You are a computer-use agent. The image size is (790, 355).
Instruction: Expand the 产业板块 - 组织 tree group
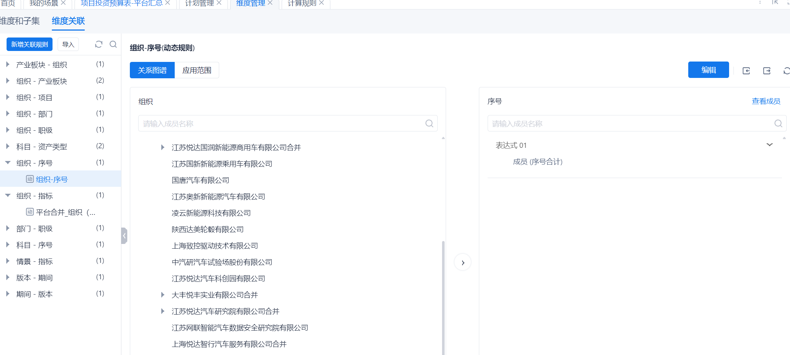point(8,64)
